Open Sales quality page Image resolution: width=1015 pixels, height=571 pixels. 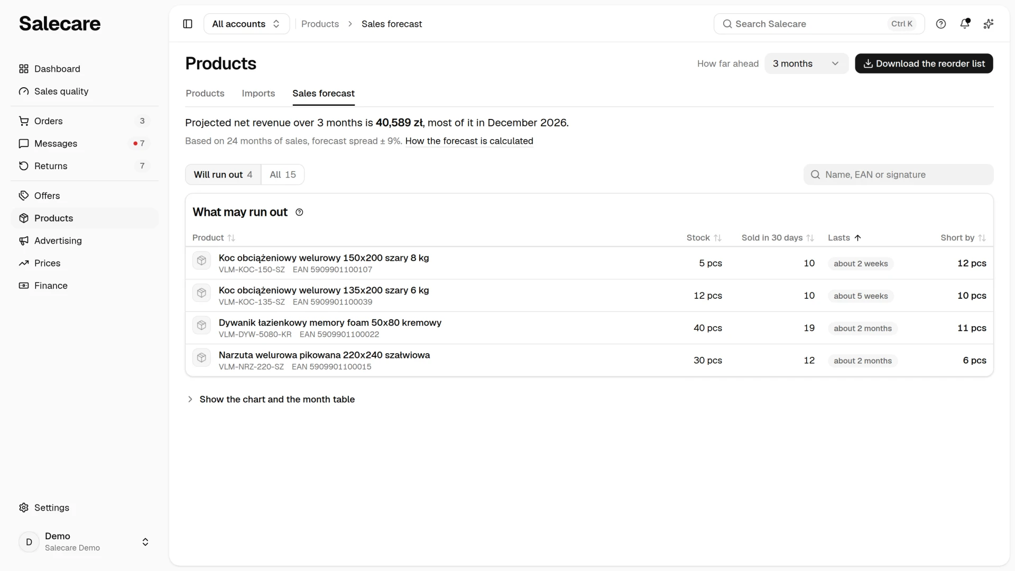tap(85, 91)
